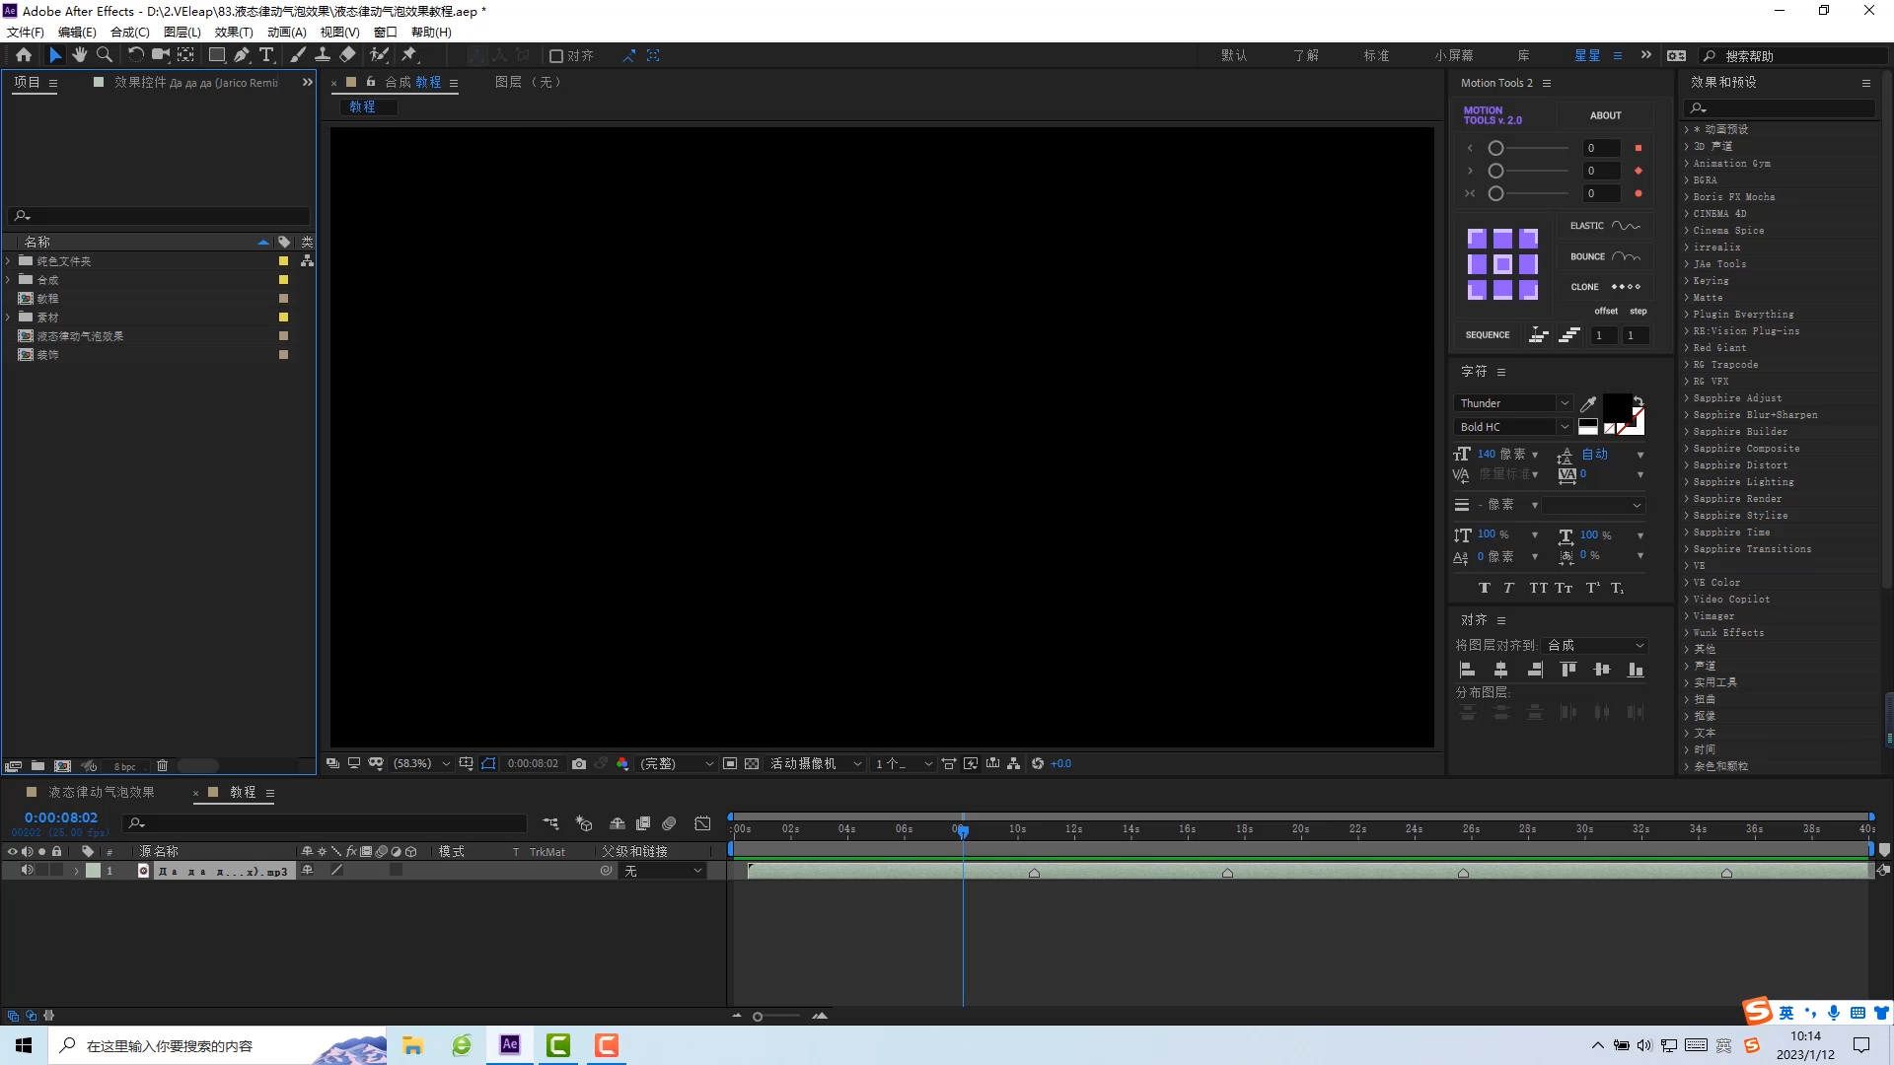Screen dimensions: 1894x1065
Task: Take a snapshot with camera icon
Action: coord(579,764)
